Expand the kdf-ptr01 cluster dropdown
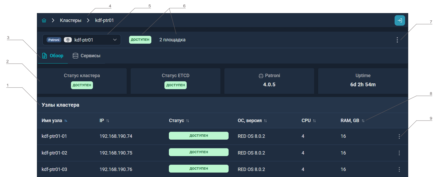 [115, 40]
